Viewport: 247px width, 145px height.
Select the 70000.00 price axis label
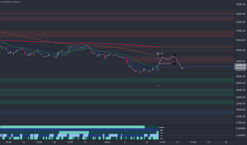point(241,4)
